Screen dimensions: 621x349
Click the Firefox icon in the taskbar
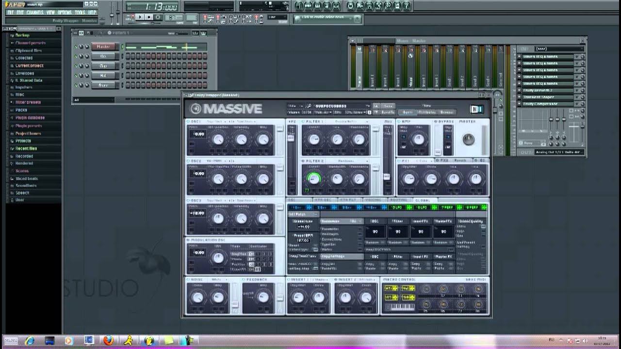coord(108,340)
